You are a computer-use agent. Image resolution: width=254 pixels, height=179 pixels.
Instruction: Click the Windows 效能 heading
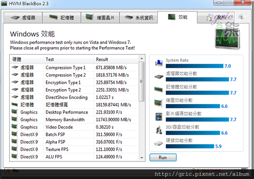[32, 34]
